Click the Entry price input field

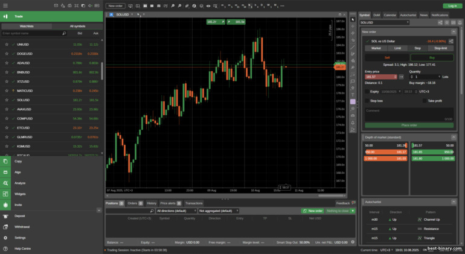(381, 77)
